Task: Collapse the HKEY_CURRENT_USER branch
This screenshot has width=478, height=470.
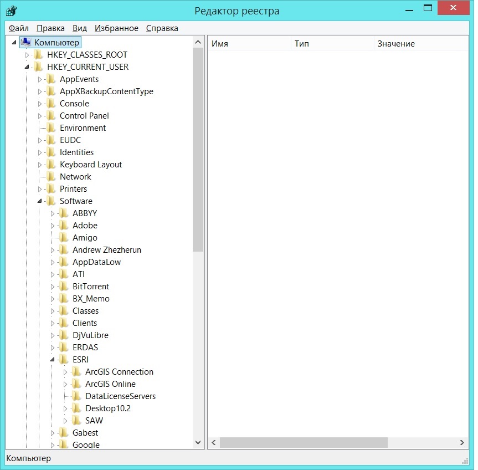Action: (x=27, y=67)
